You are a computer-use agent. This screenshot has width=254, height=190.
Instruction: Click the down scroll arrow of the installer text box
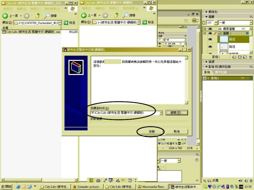pos(186,102)
